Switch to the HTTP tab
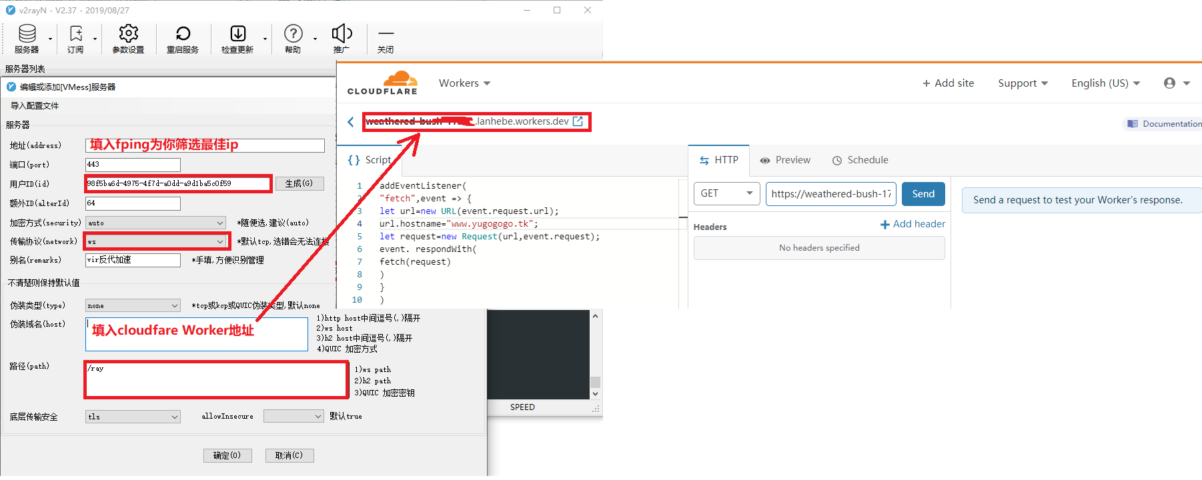 click(x=719, y=160)
